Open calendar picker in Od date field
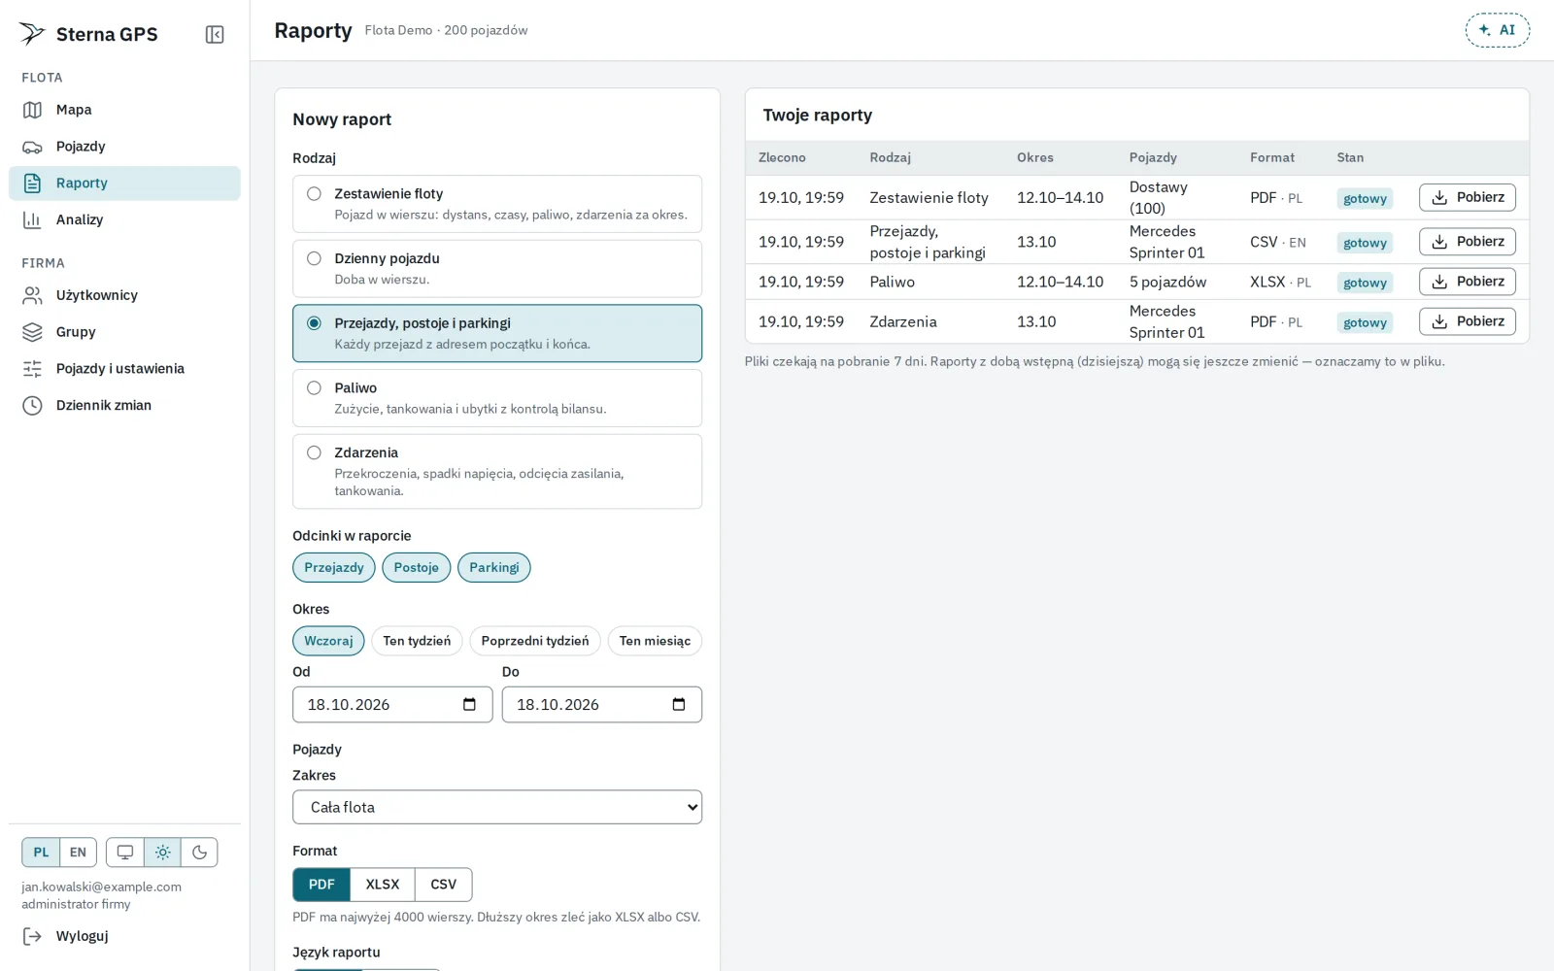 470,705
